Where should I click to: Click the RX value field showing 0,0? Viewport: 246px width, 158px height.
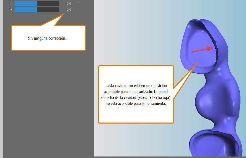[69, 4]
